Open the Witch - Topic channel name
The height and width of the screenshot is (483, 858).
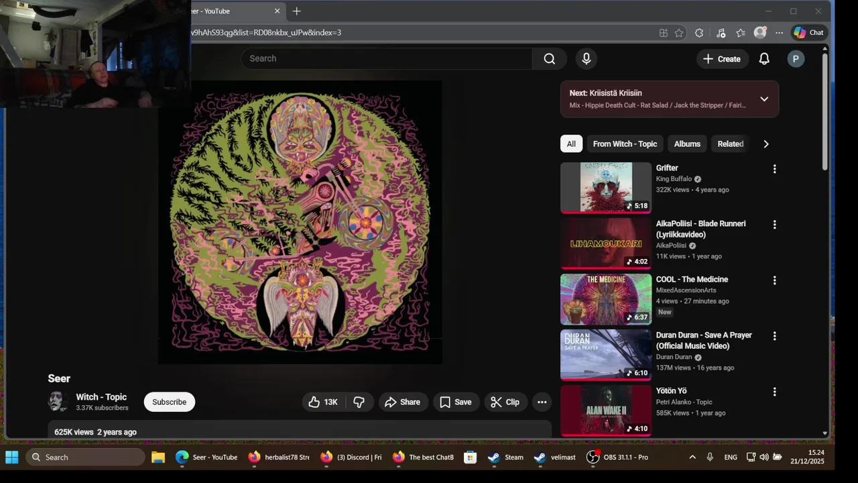tap(101, 396)
